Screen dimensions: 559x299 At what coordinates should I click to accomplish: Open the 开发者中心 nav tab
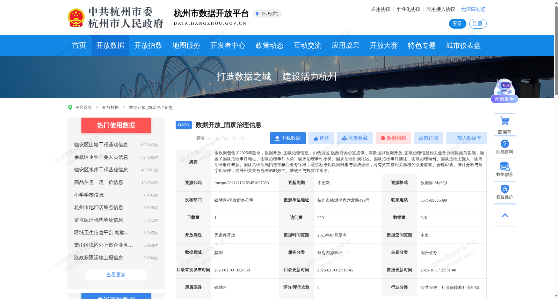[228, 45]
